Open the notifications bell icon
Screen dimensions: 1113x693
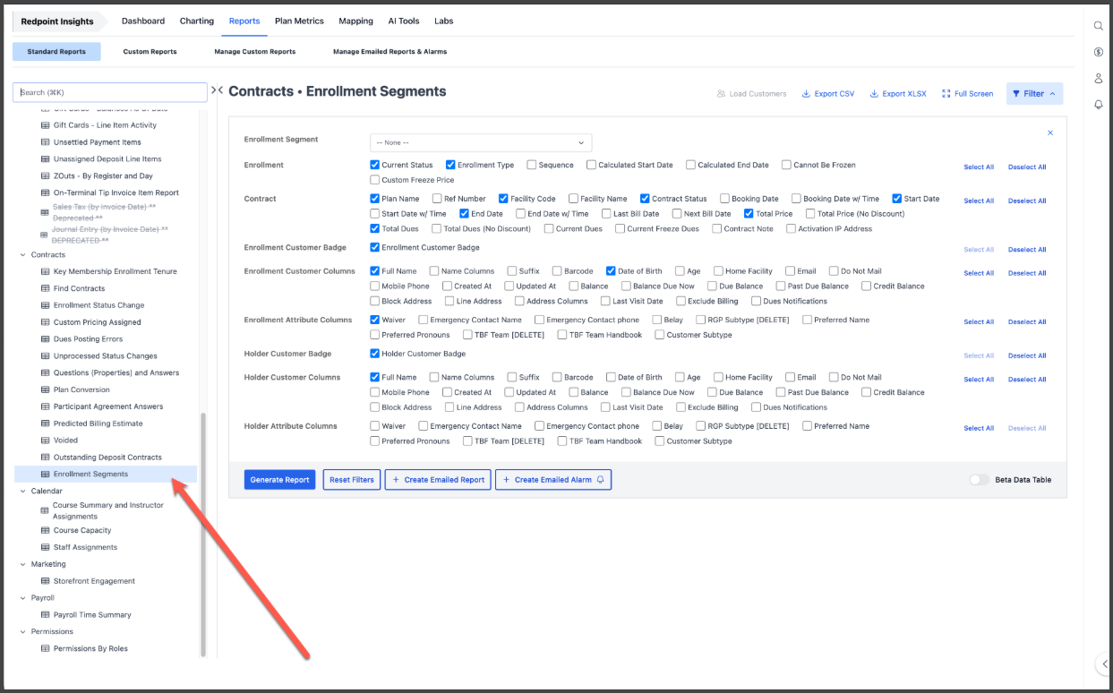pyautogui.click(x=1099, y=105)
